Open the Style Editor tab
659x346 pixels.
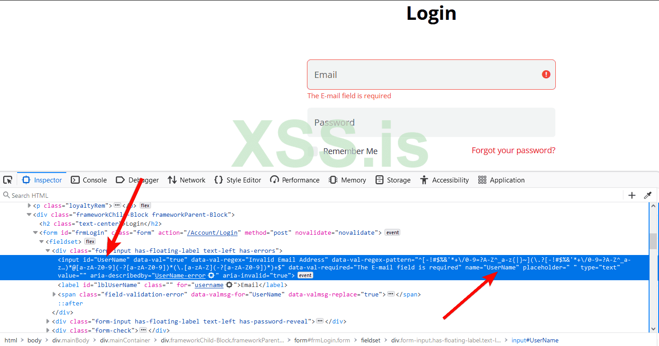pos(238,180)
